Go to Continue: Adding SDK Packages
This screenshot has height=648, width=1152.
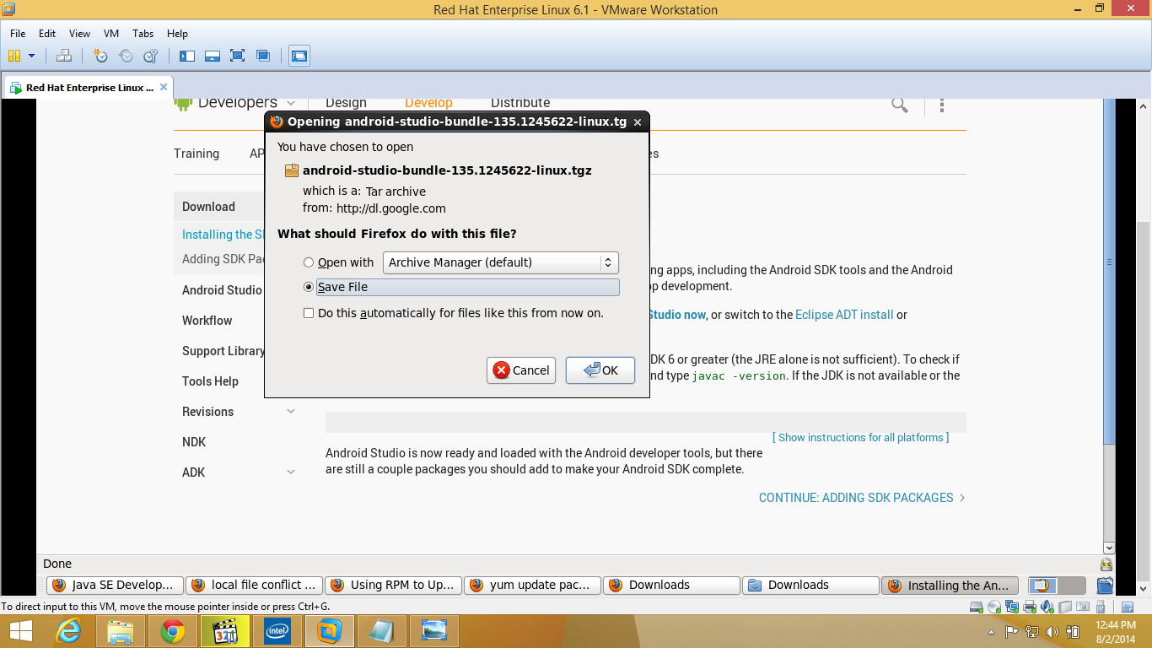[862, 498]
